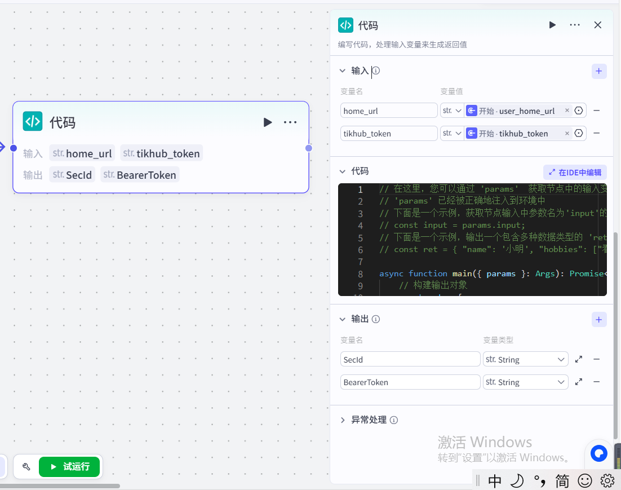The image size is (621, 490).
Task: Click the green 试运行 button
Action: tap(69, 467)
